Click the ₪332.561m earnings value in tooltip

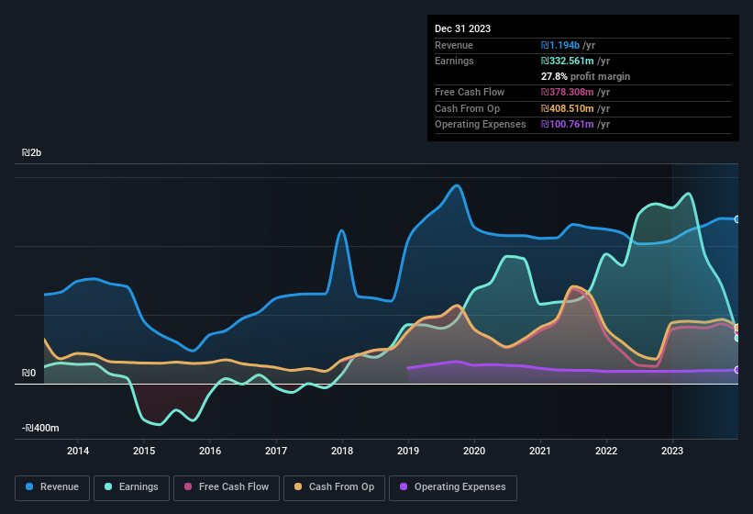tap(567, 61)
